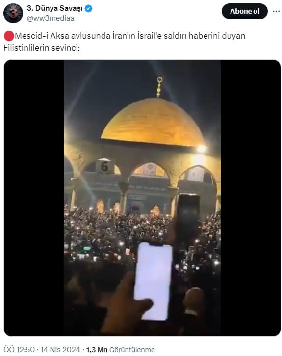This screenshot has width=282, height=356.
Task: Open the three-dot more options menu
Action: pos(276,11)
